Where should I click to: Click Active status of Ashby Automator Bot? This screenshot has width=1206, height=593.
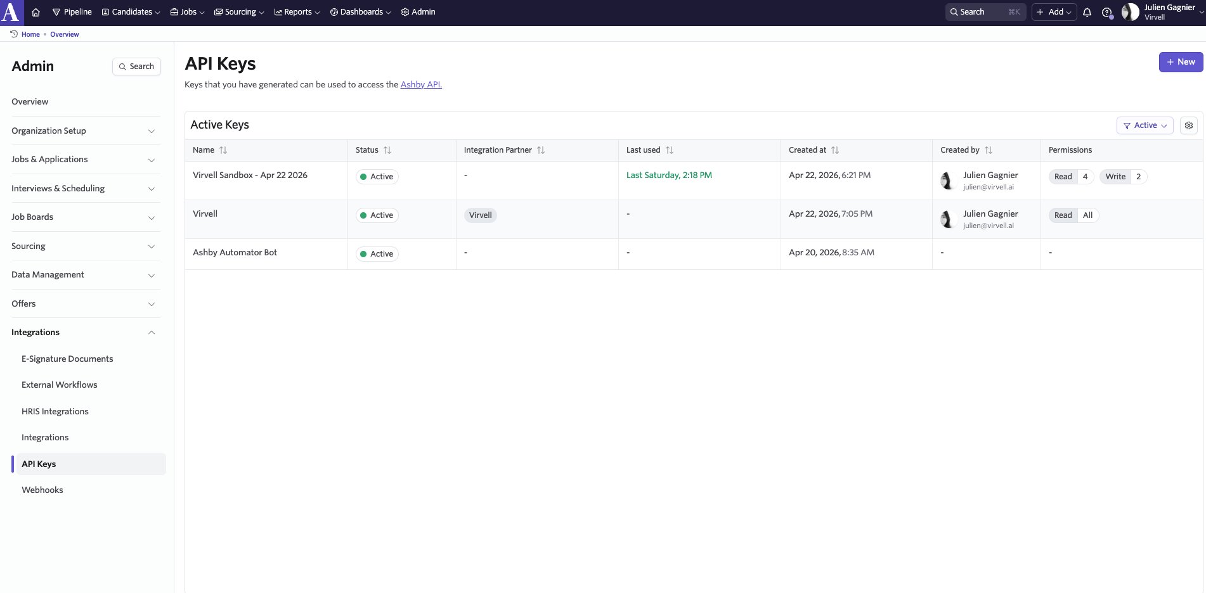[x=377, y=254]
